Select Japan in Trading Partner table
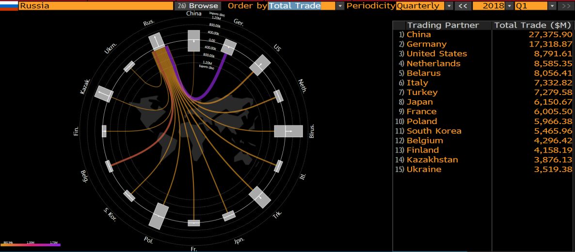The height and width of the screenshot is (252, 575). 420,102
